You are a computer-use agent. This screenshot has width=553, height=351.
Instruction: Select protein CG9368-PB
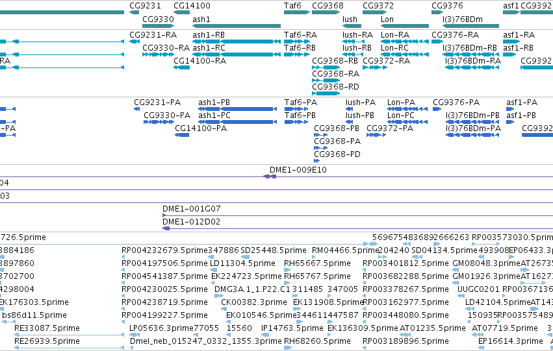[321, 135]
